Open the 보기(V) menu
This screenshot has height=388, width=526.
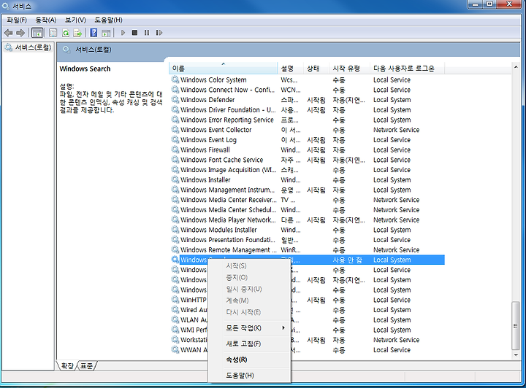click(75, 20)
